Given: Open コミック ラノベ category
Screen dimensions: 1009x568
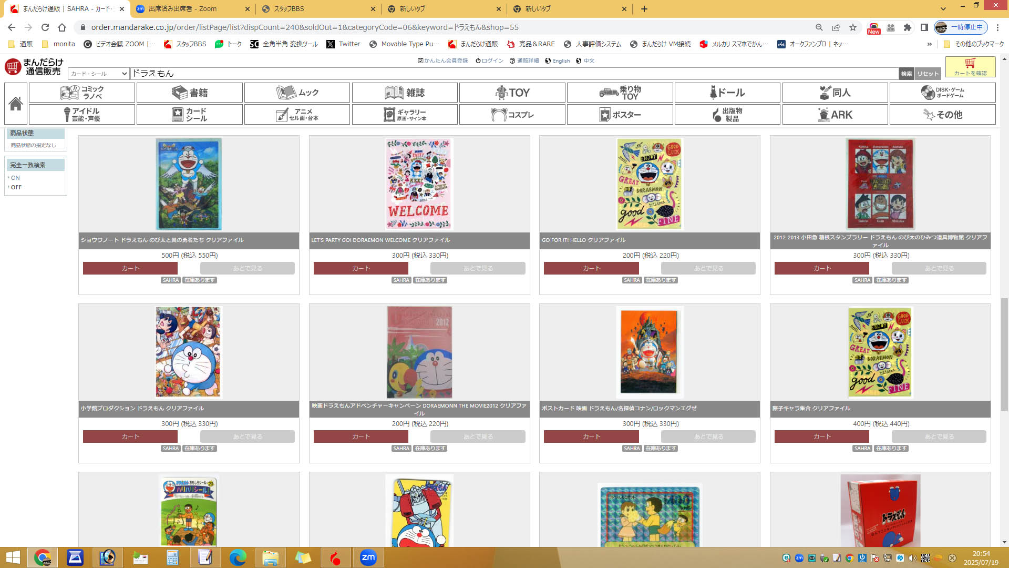Looking at the screenshot, I should click(82, 93).
